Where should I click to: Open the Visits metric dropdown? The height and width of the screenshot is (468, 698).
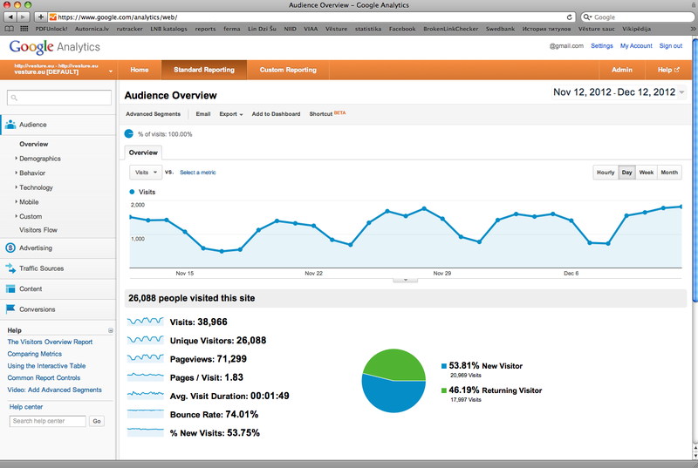(145, 173)
